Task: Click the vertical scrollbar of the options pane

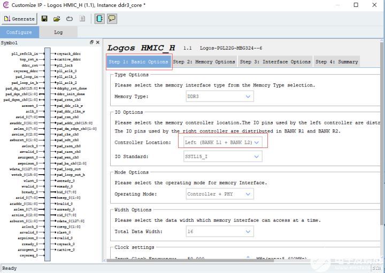Action: click(x=382, y=132)
